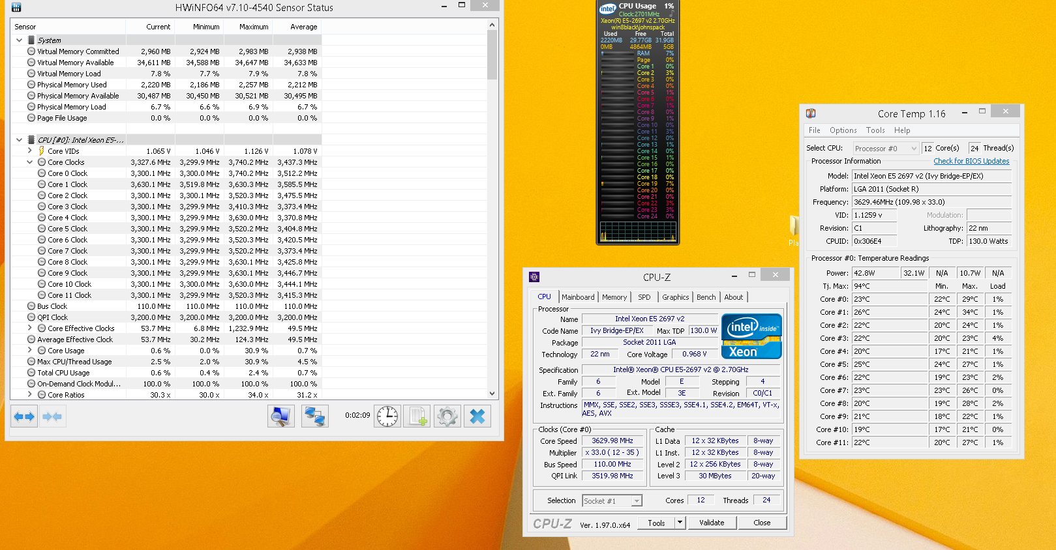The width and height of the screenshot is (1056, 550).
Task: Expand the Core Effective Clocks row
Action: [29, 328]
